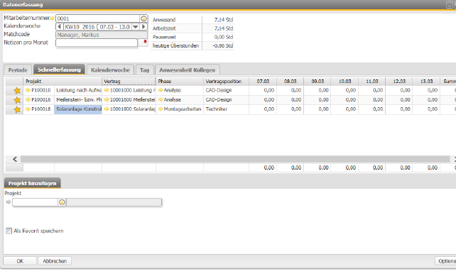The height and width of the screenshot is (271, 456).
Task: Follow the link arrow of contract 10001800
Action: [107, 109]
